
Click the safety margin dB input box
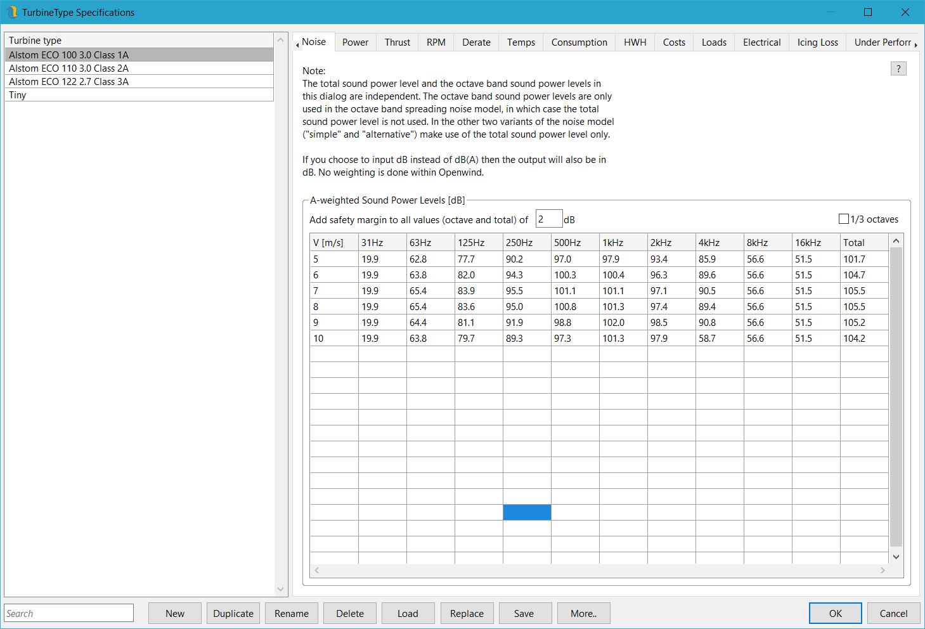548,219
